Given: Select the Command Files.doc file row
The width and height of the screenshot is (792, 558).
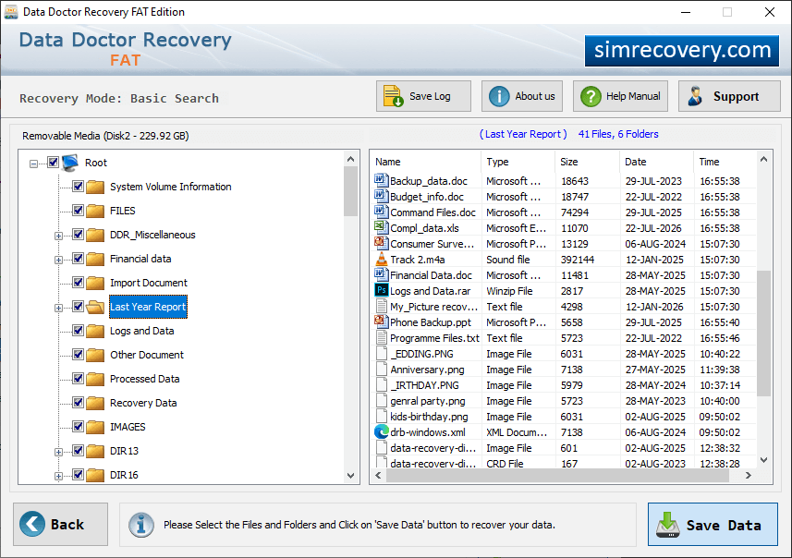Looking at the screenshot, I should (x=565, y=212).
